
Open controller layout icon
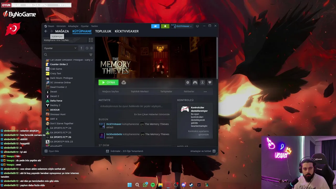[195, 82]
